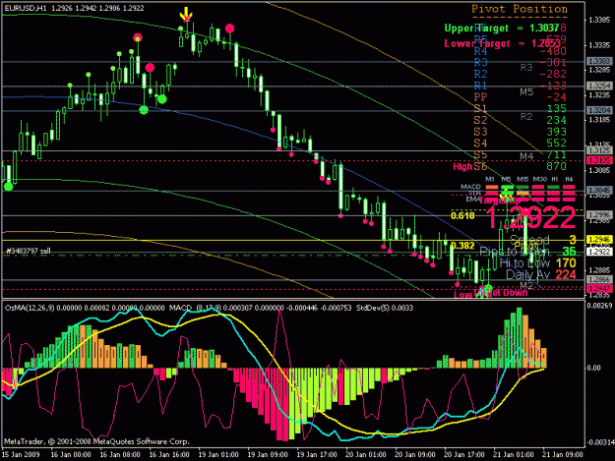
Task: Click the yellow sell arrow above the top candle
Action: 186,14
